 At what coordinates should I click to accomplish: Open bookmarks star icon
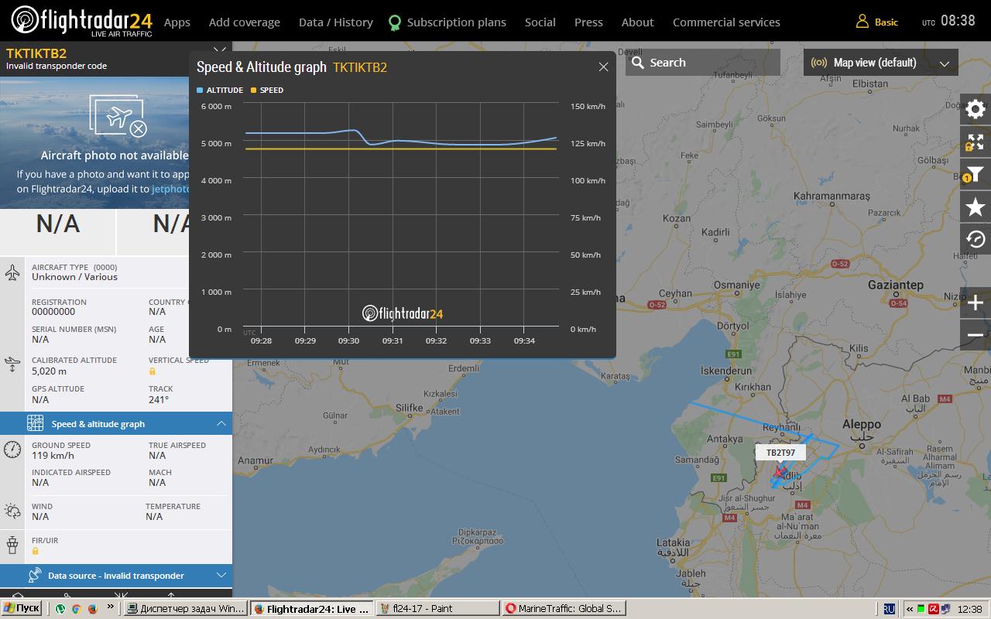(976, 207)
